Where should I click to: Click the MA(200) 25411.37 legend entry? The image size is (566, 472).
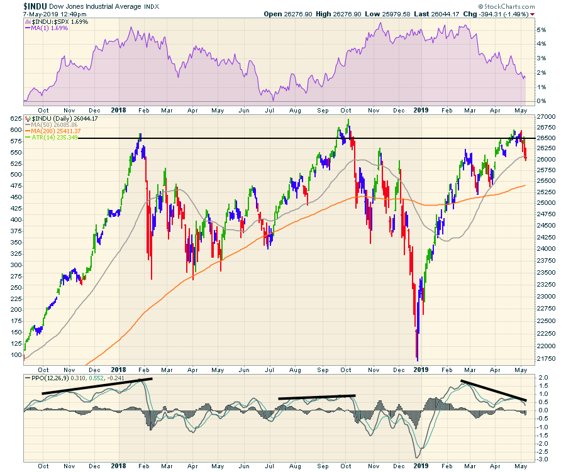point(56,131)
